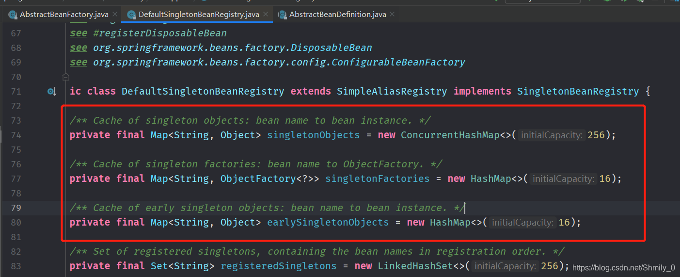This screenshot has height=277, width=680.
Task: Click the initialCapacity hint on line 80
Action: [522, 223]
